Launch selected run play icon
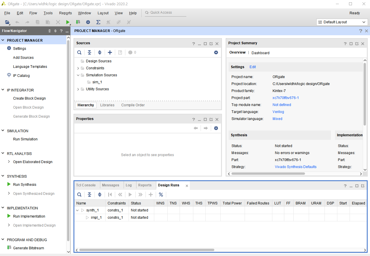Viewport: 370px width, 256px height. (130, 195)
